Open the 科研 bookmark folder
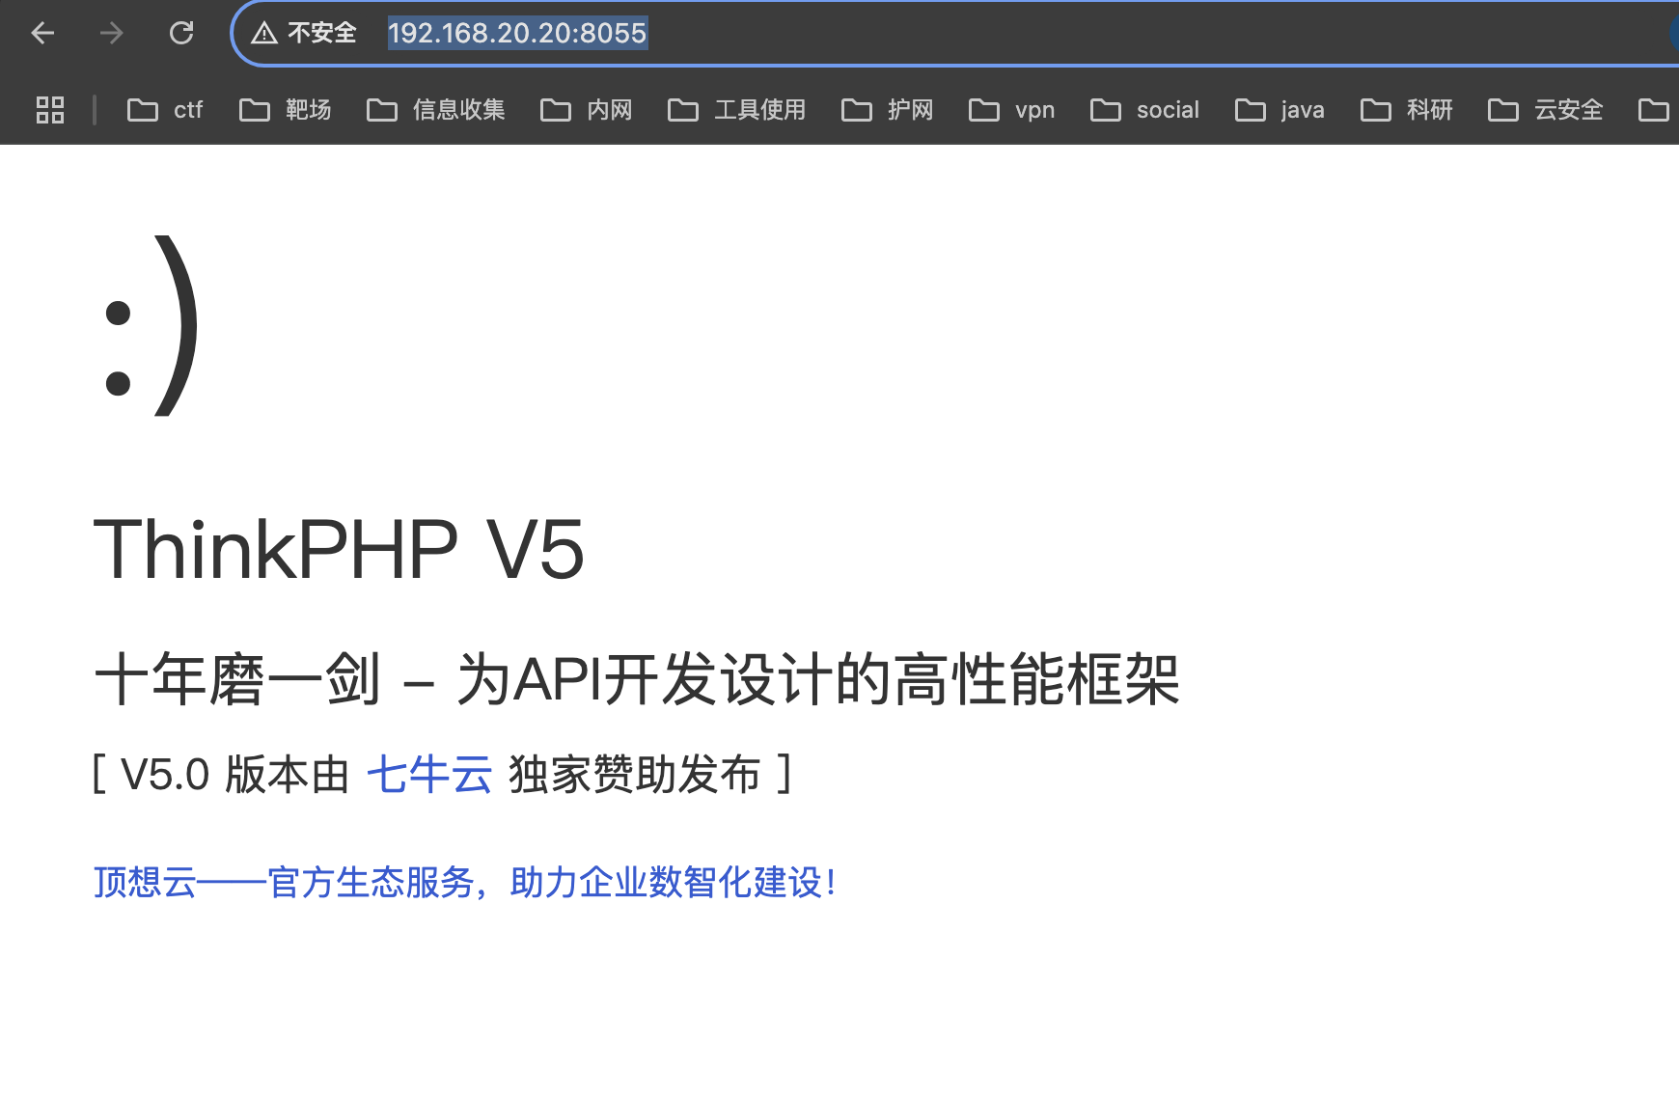1679x1096 pixels. [x=1407, y=110]
